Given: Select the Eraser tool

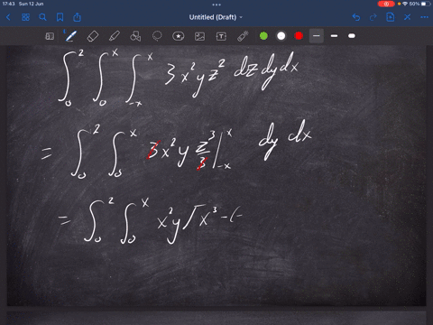Looking at the screenshot, I should tap(93, 36).
